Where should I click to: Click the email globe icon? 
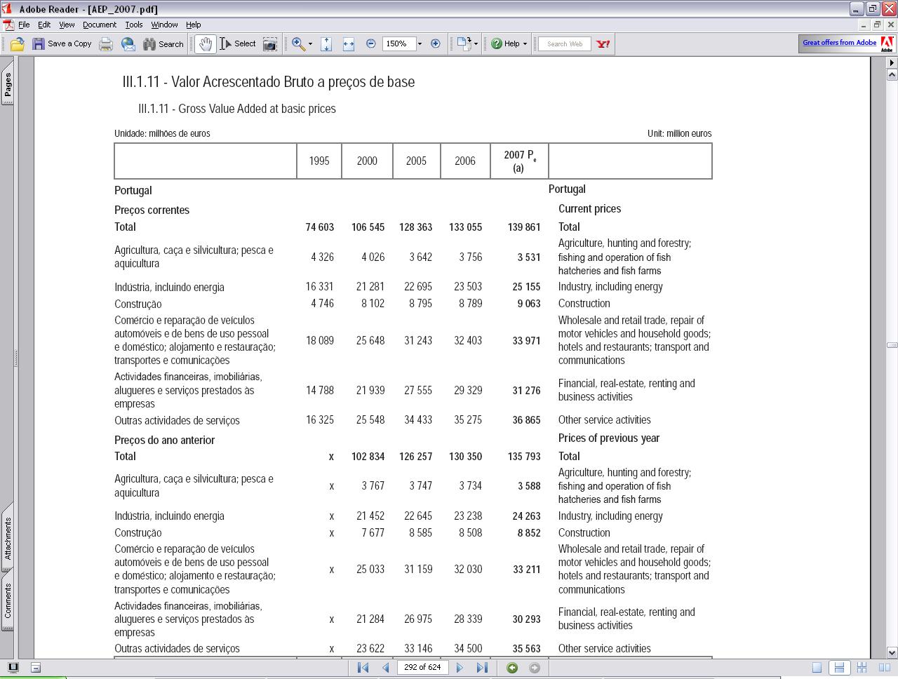click(x=128, y=44)
